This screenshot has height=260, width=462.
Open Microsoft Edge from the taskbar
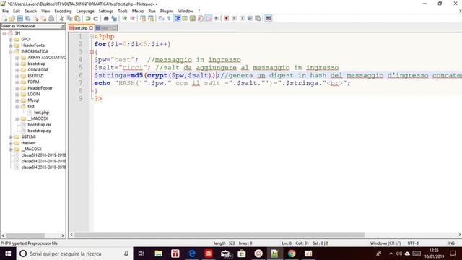192,253
